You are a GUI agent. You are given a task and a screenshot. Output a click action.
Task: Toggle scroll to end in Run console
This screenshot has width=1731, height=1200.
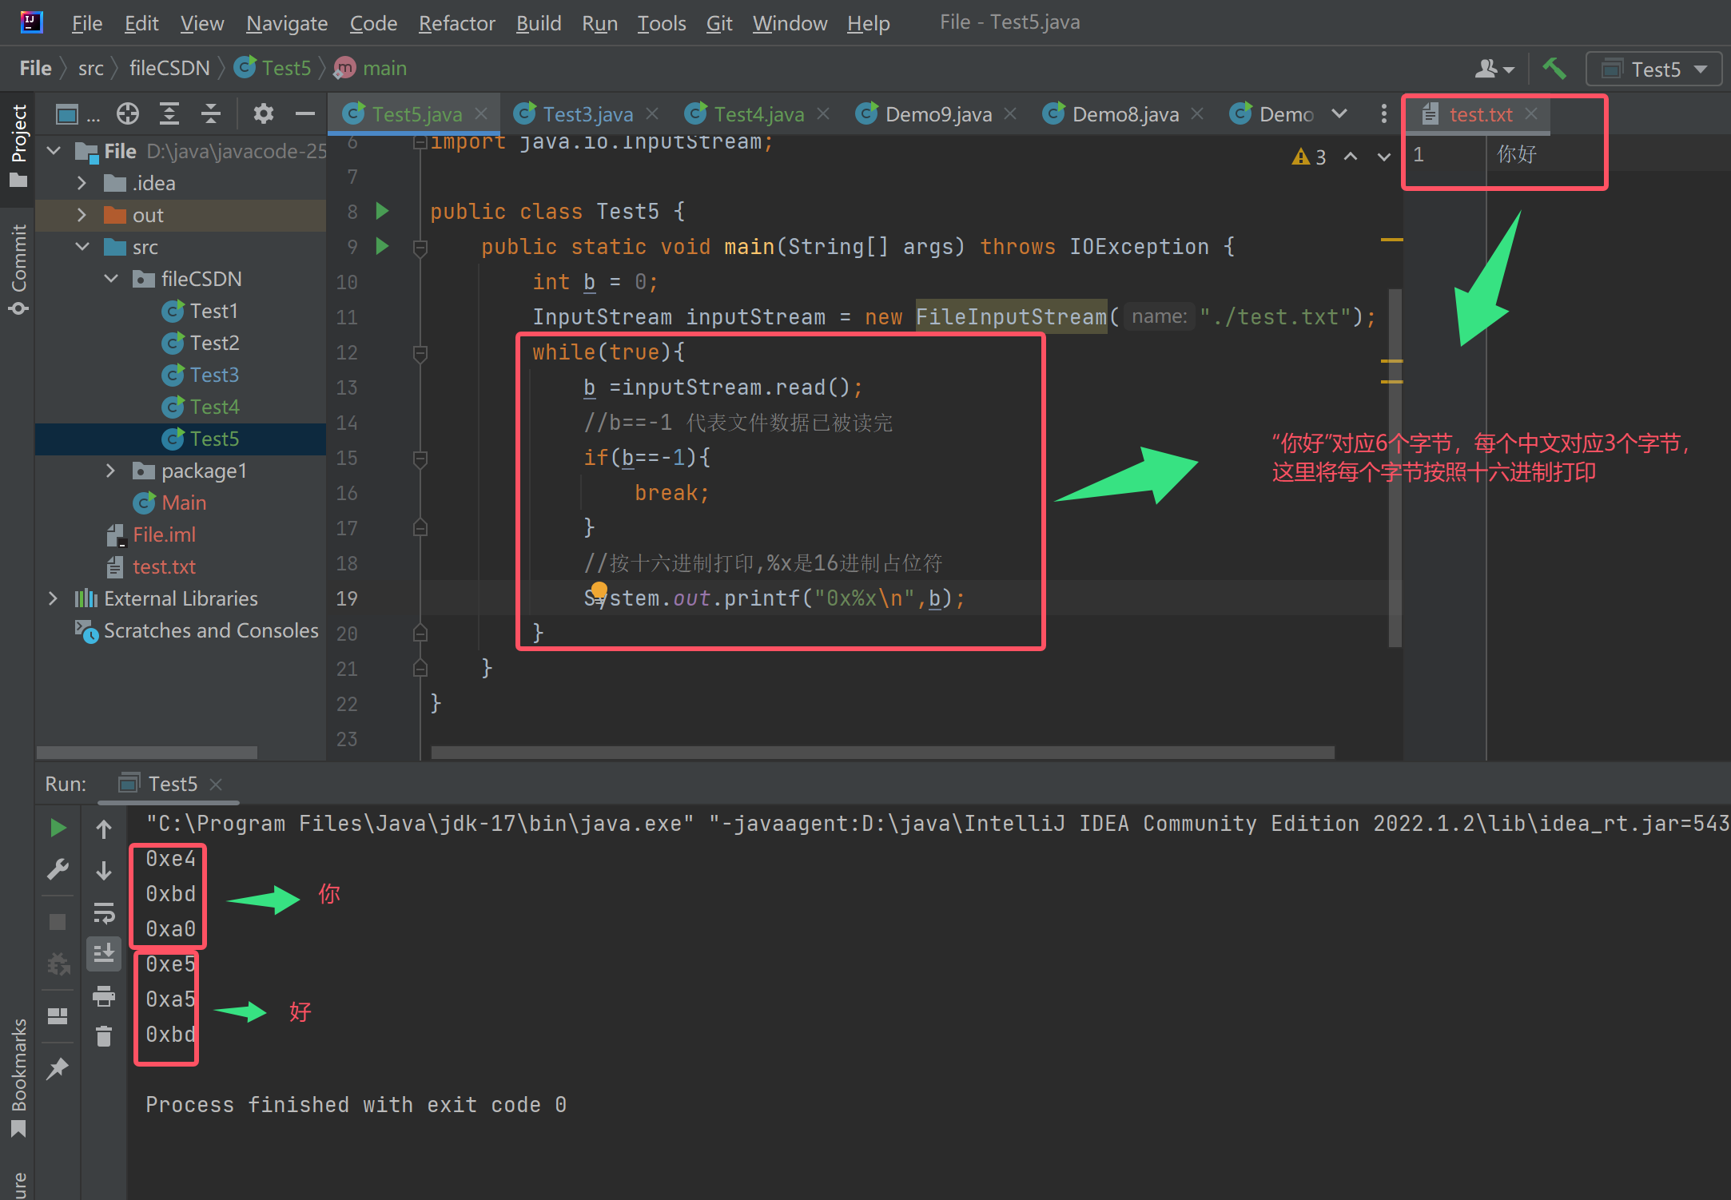click(x=104, y=953)
